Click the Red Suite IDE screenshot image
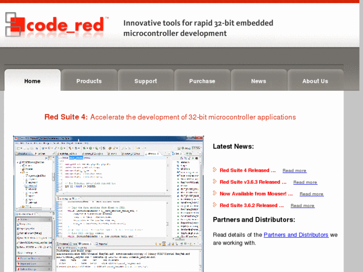Screen dimensions: 363x272 coord(108,204)
